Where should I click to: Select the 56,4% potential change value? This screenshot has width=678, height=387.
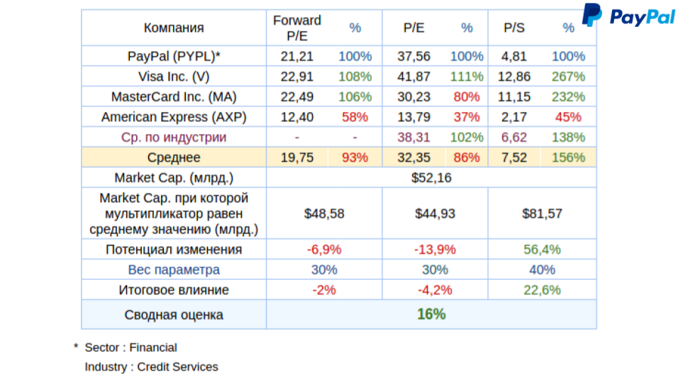coord(542,249)
